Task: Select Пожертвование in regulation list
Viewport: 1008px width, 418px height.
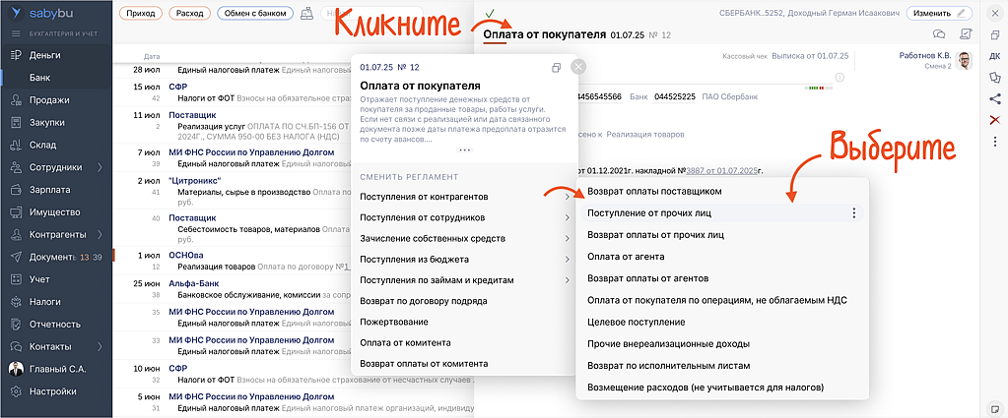Action: 394,322
